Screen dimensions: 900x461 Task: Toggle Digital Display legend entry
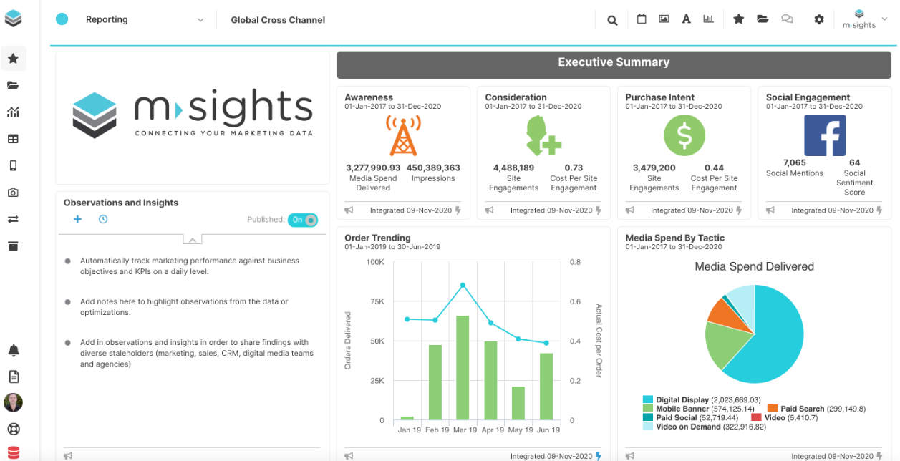point(682,400)
